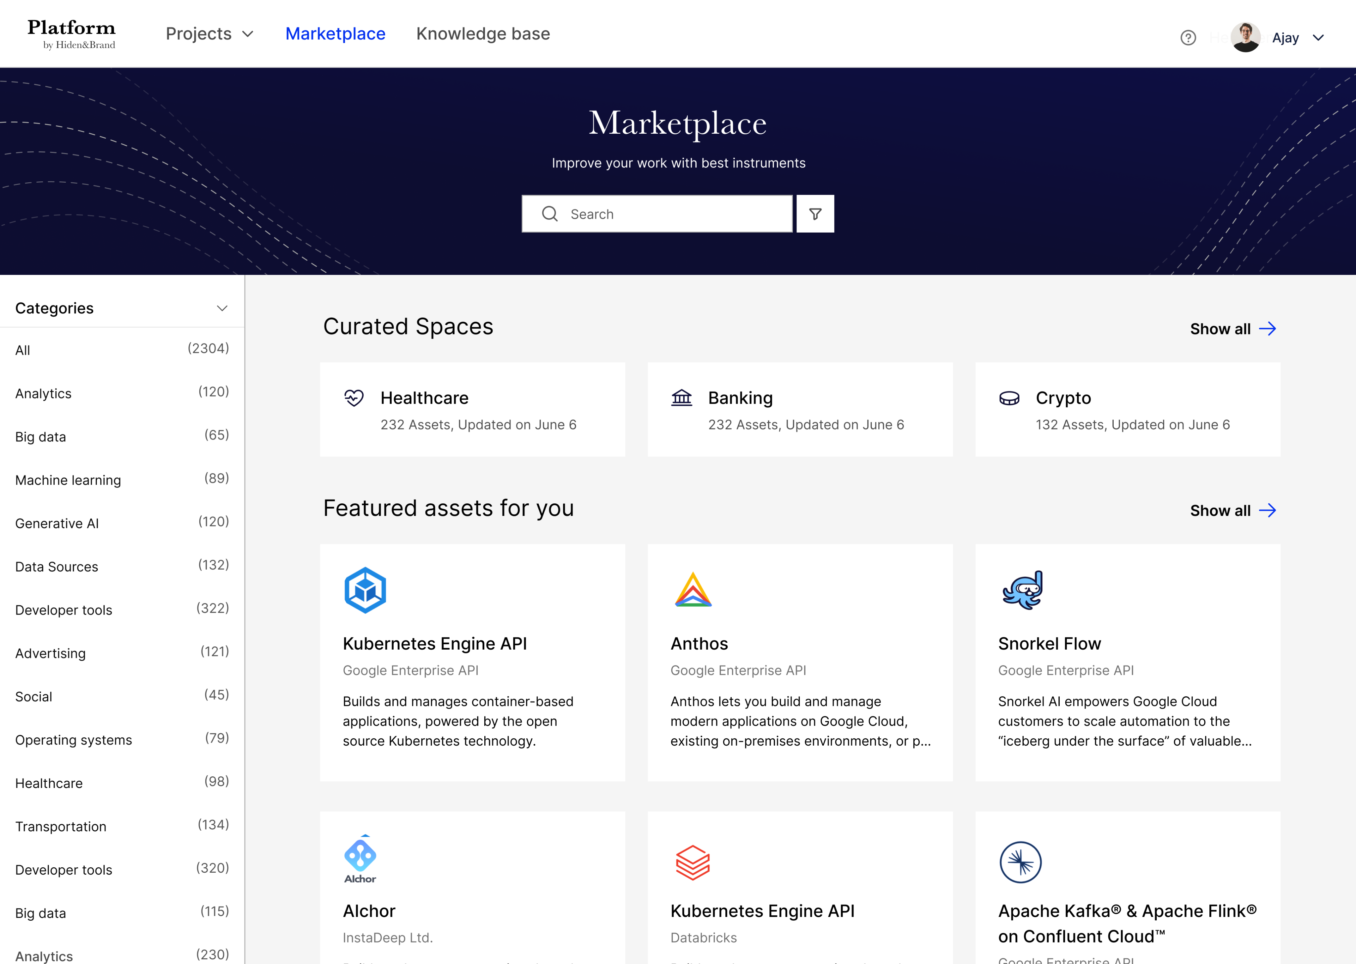
Task: Select the Healthcare (98) category
Action: click(122, 783)
